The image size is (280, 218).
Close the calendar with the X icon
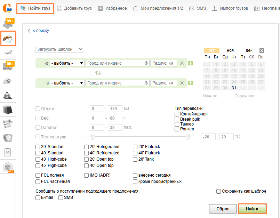(x=262, y=50)
